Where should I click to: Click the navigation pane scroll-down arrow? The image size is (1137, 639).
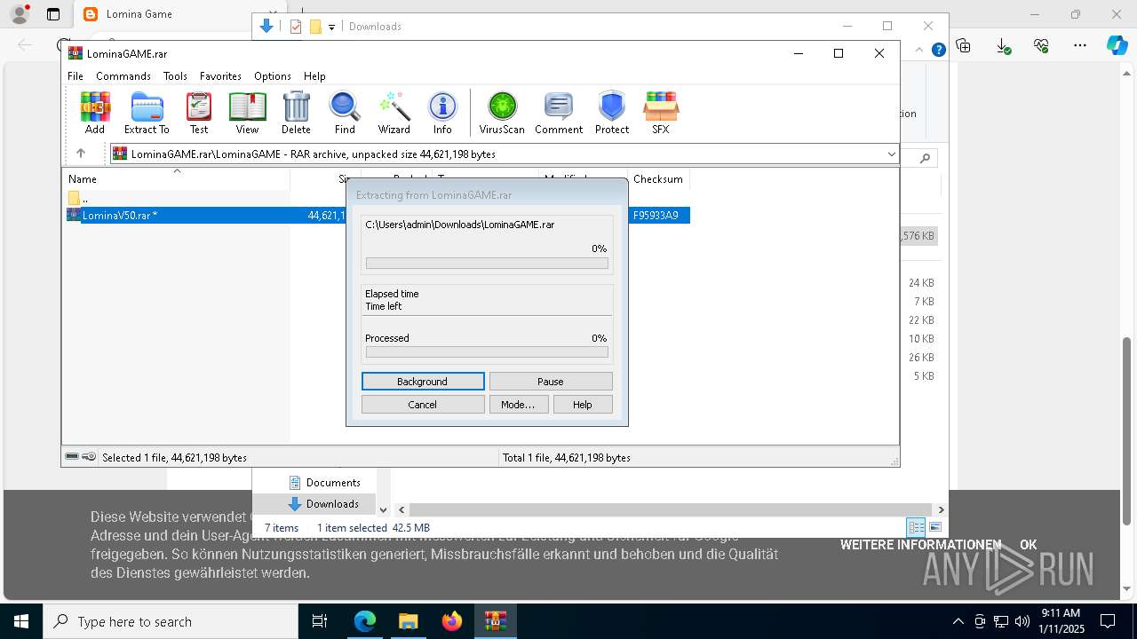pos(383,509)
